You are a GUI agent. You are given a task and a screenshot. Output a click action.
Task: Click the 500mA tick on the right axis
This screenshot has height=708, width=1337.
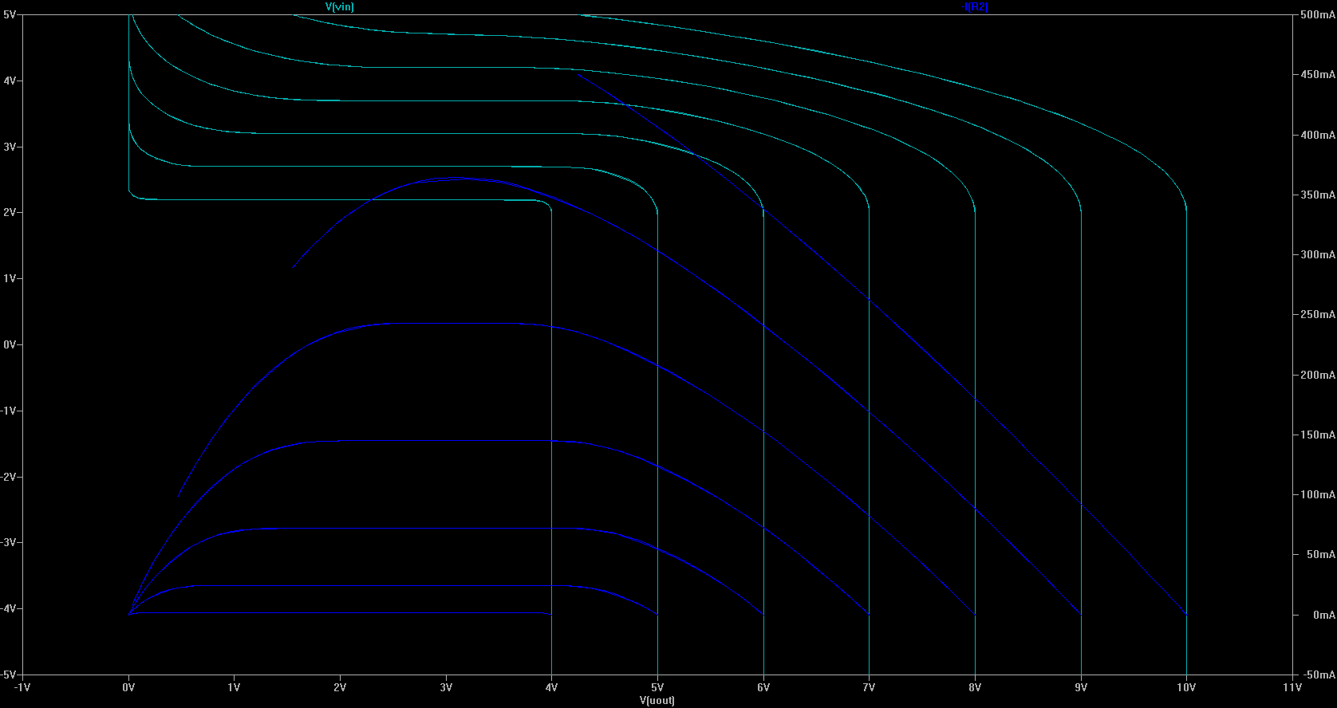pyautogui.click(x=1317, y=15)
